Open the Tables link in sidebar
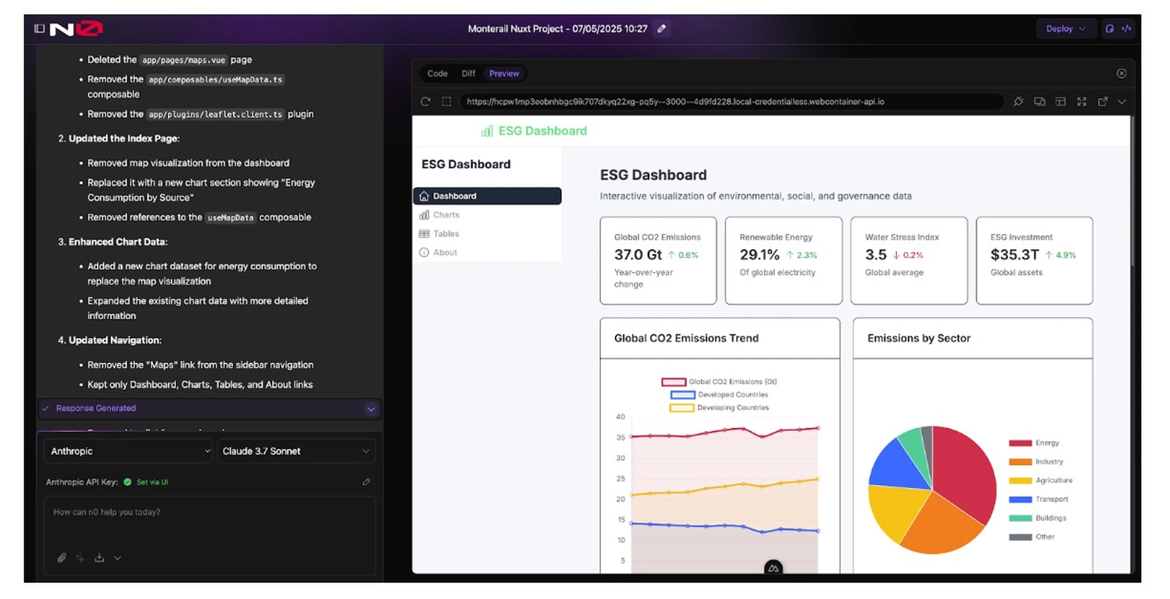The image size is (1170, 599). click(x=446, y=234)
